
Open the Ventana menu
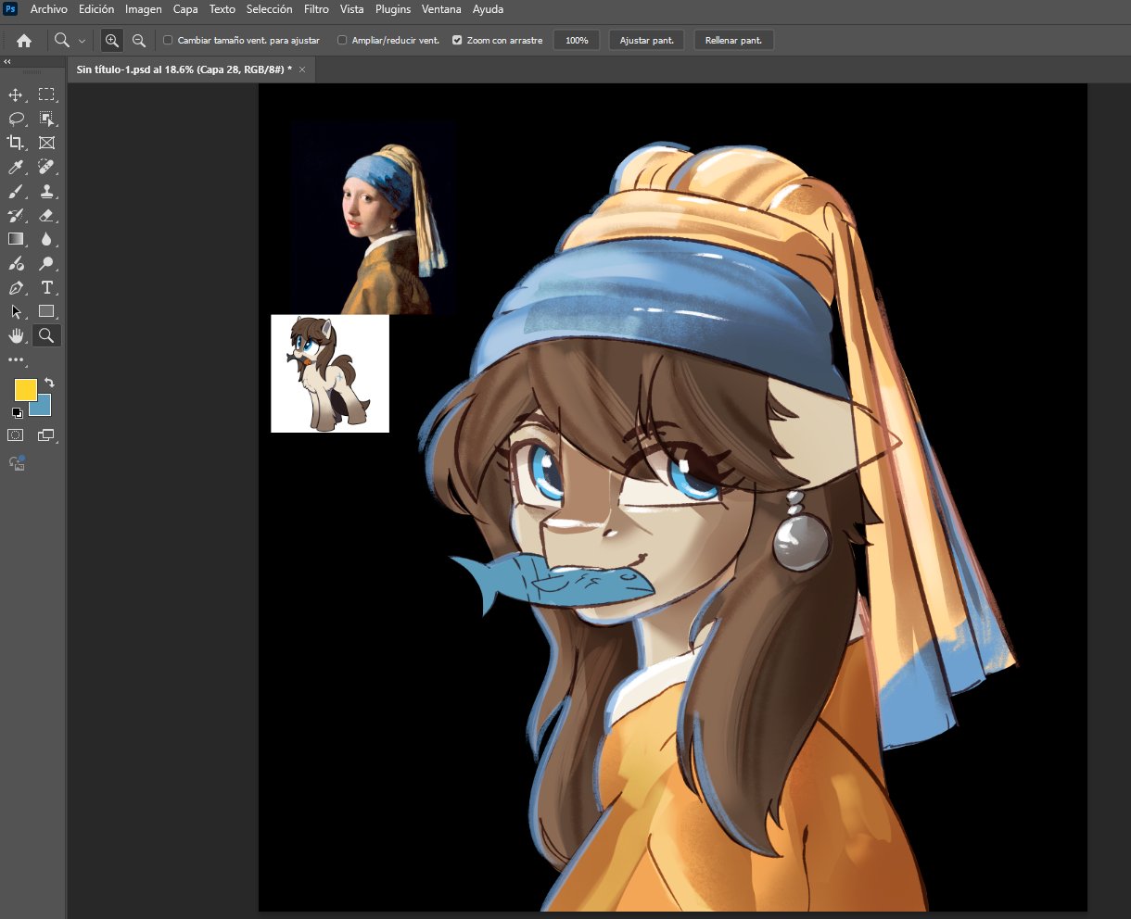click(441, 9)
